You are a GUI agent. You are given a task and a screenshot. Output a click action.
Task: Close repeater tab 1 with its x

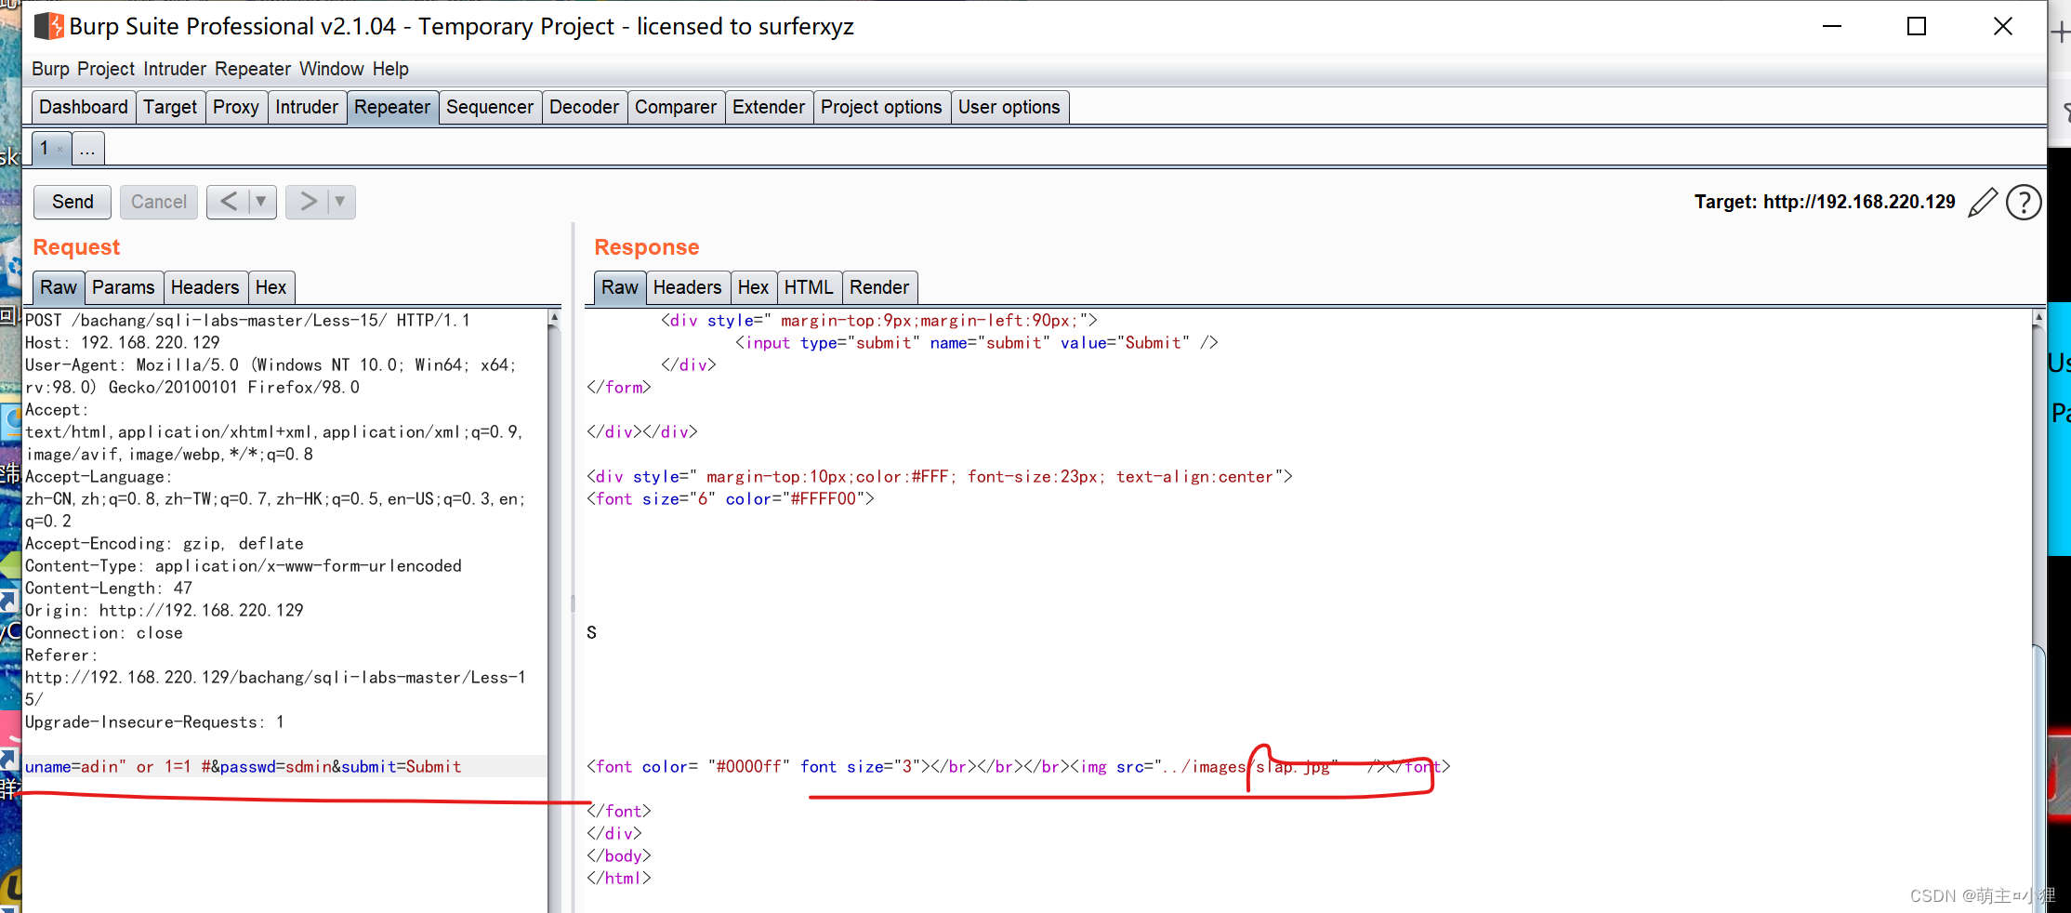tap(60, 149)
